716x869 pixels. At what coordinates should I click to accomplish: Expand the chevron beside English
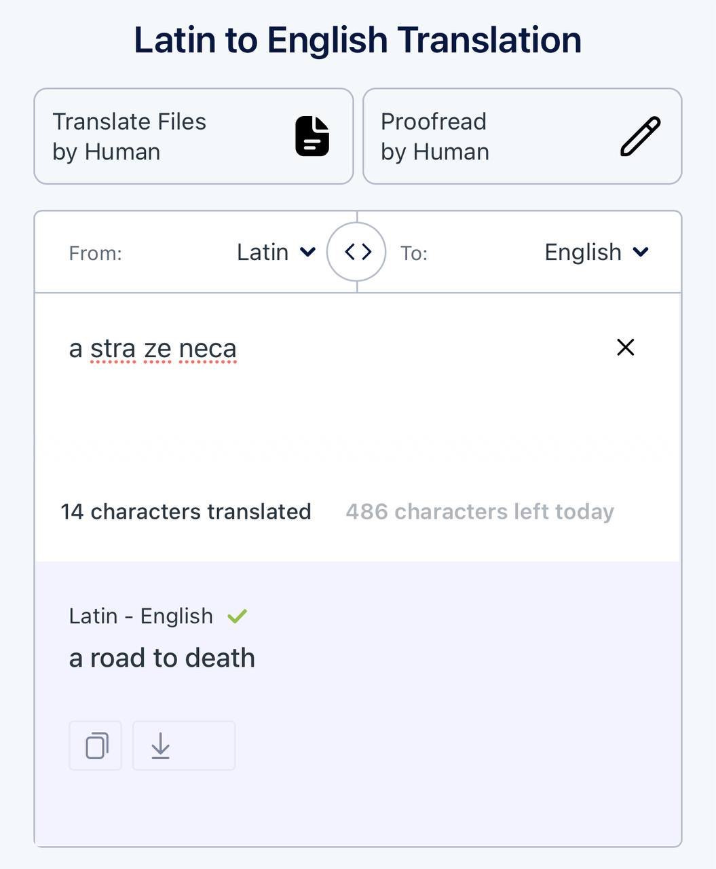(x=641, y=253)
